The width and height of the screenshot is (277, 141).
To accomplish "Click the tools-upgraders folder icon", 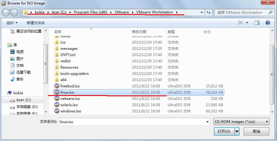I will (x=57, y=73).
